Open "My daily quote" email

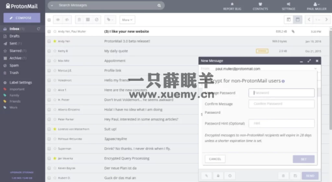pyautogui.click(x=116, y=51)
